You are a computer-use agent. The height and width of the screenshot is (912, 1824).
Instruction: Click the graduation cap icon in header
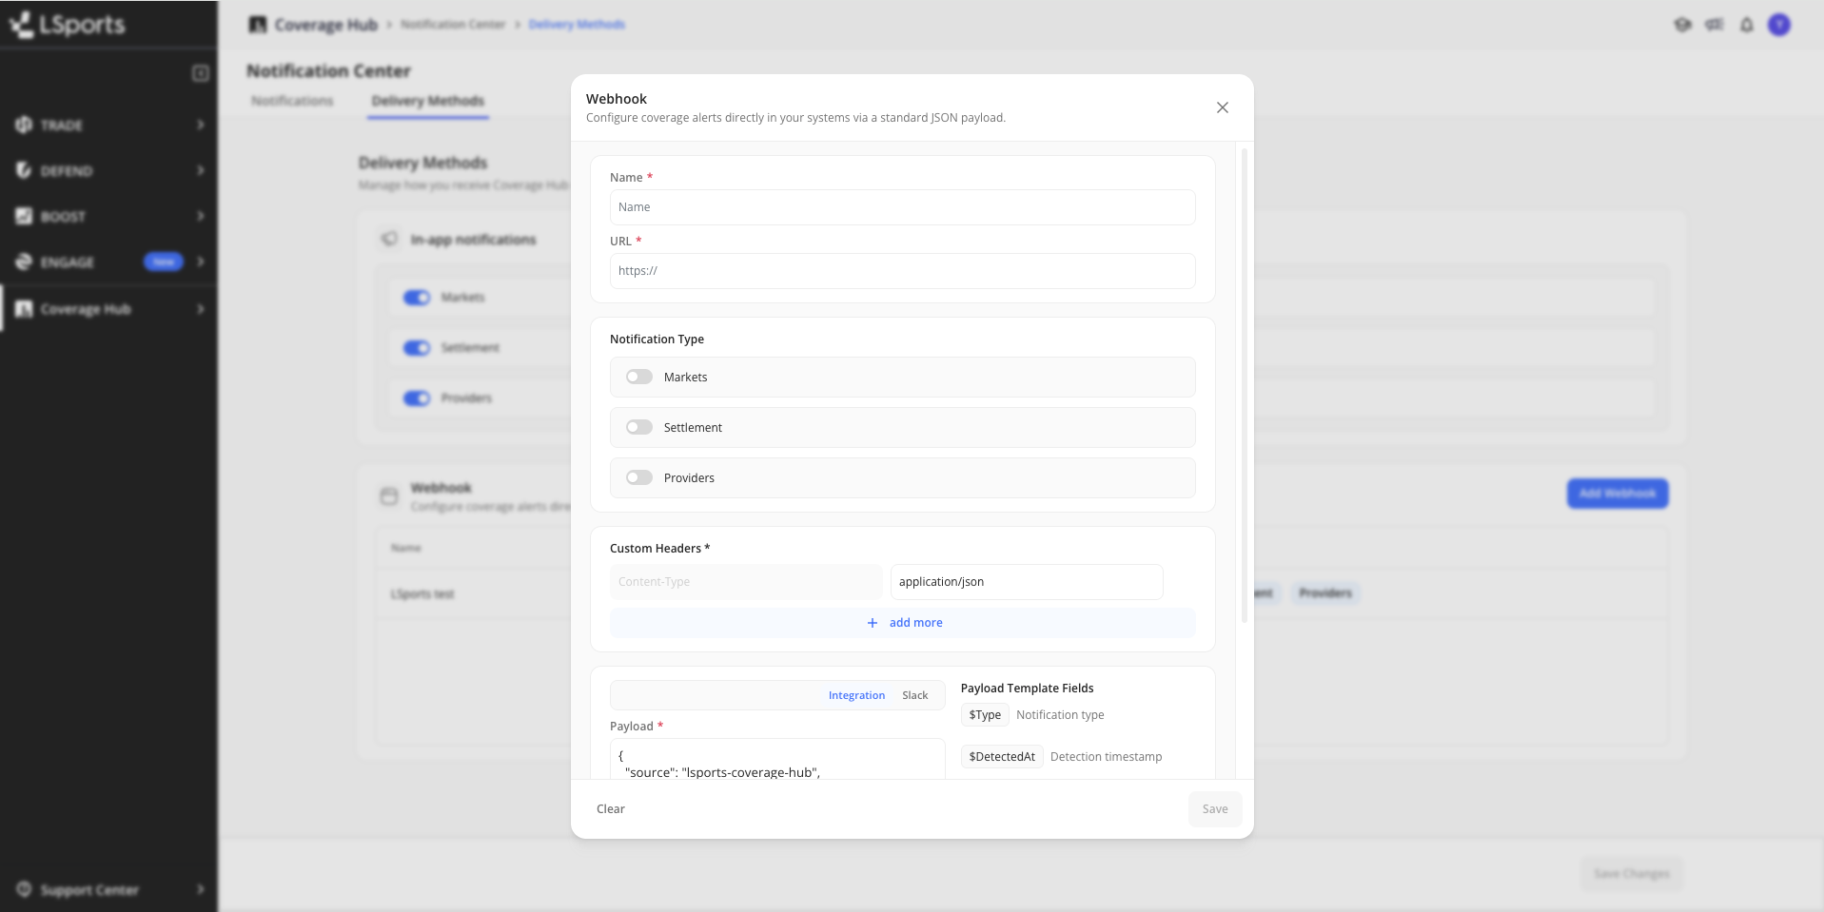pyautogui.click(x=1683, y=25)
